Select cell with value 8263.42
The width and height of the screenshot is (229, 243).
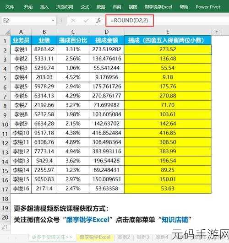click(x=44, y=49)
